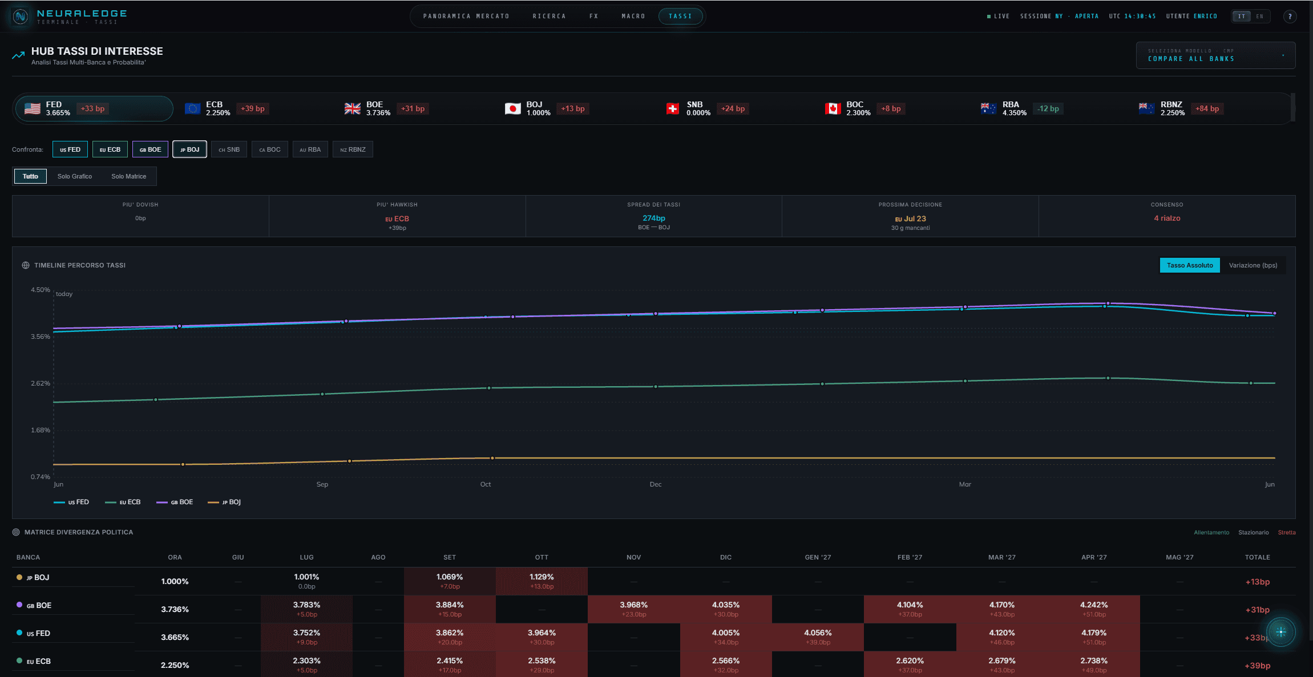Image resolution: width=1313 pixels, height=677 pixels.
Task: Click the trend line icon beside Hub Tassi di Interesse
Action: coord(18,55)
